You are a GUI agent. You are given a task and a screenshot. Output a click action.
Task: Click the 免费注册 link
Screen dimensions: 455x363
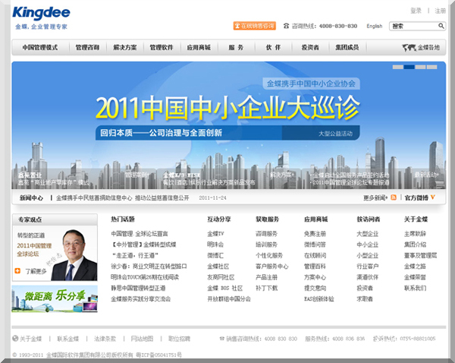[315, 234]
